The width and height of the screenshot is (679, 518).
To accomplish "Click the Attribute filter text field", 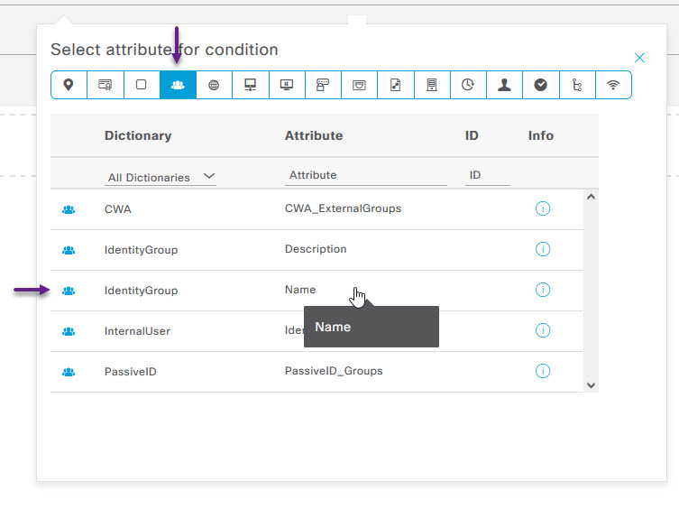I will coord(365,175).
